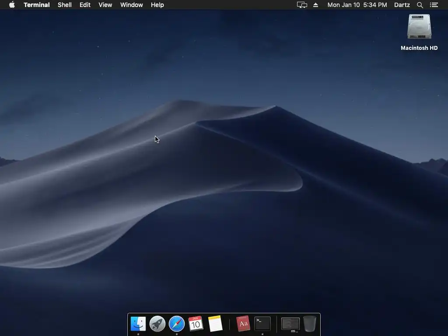
Task: Open the Shell menu
Action: (x=65, y=5)
